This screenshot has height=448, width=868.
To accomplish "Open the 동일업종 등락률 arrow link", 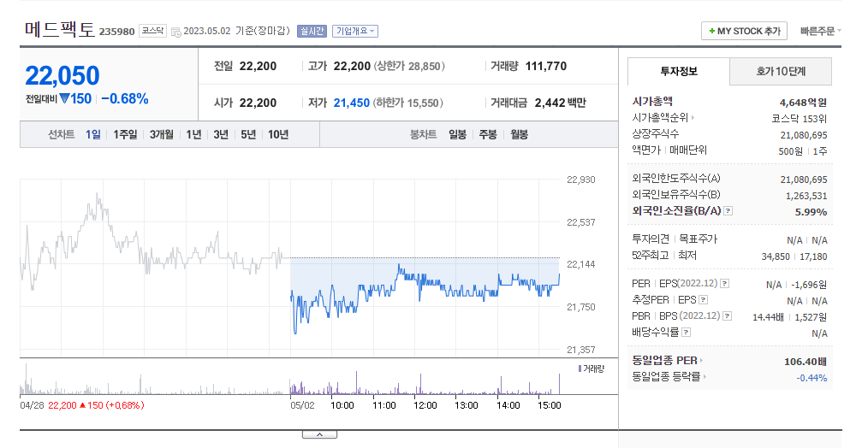I will tap(705, 377).
